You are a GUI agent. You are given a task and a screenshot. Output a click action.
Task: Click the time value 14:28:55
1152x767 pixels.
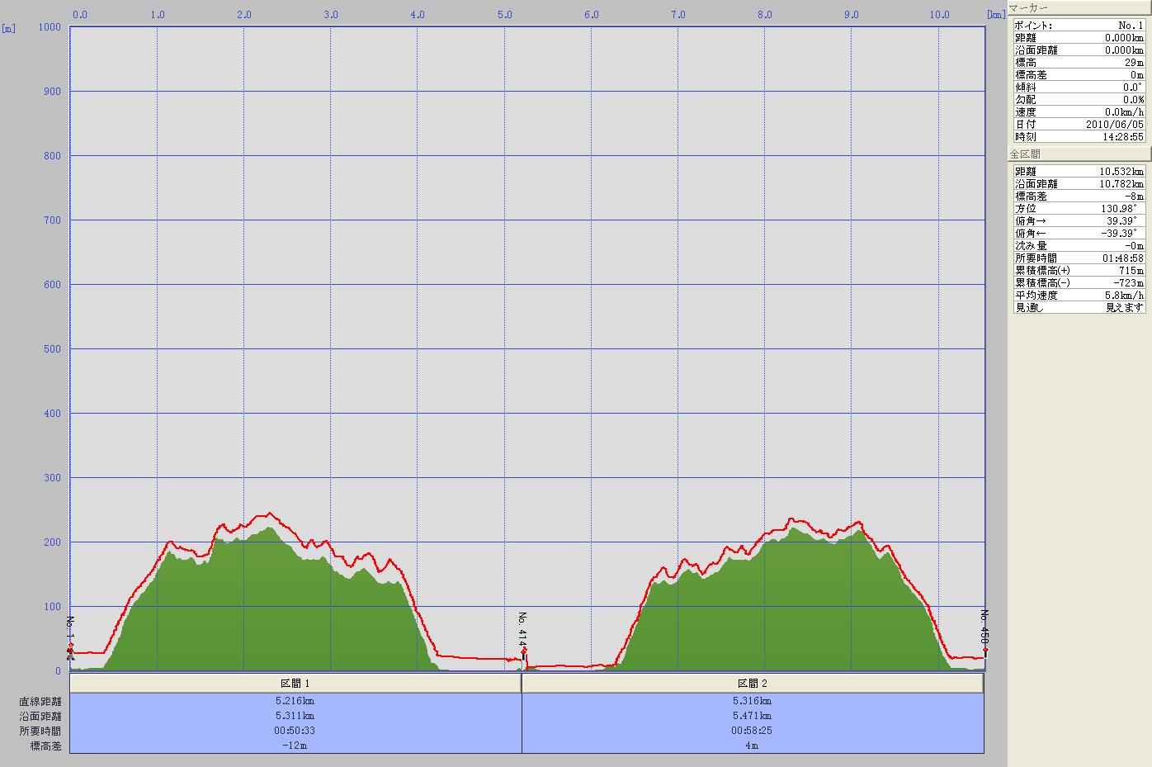click(x=1125, y=137)
